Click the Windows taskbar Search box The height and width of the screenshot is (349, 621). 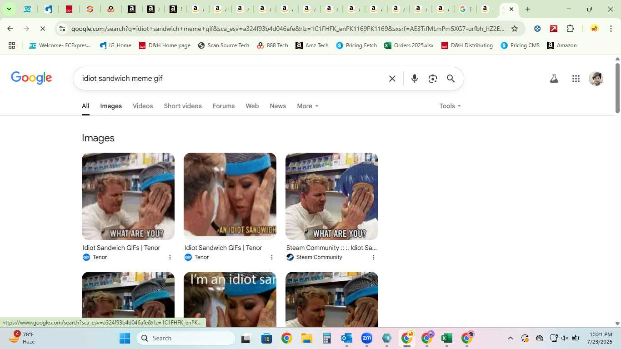coord(186,338)
